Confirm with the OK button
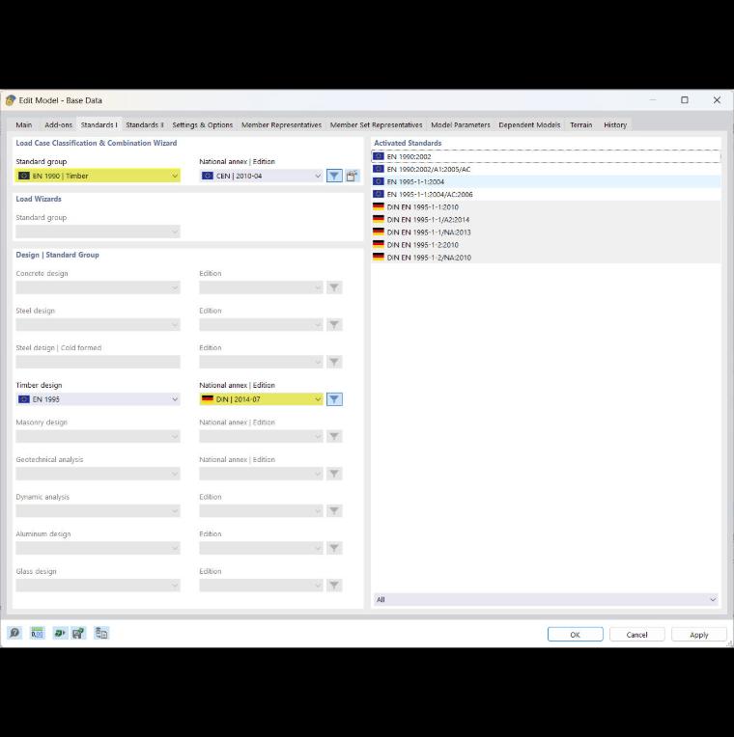734x737 pixels. point(575,635)
